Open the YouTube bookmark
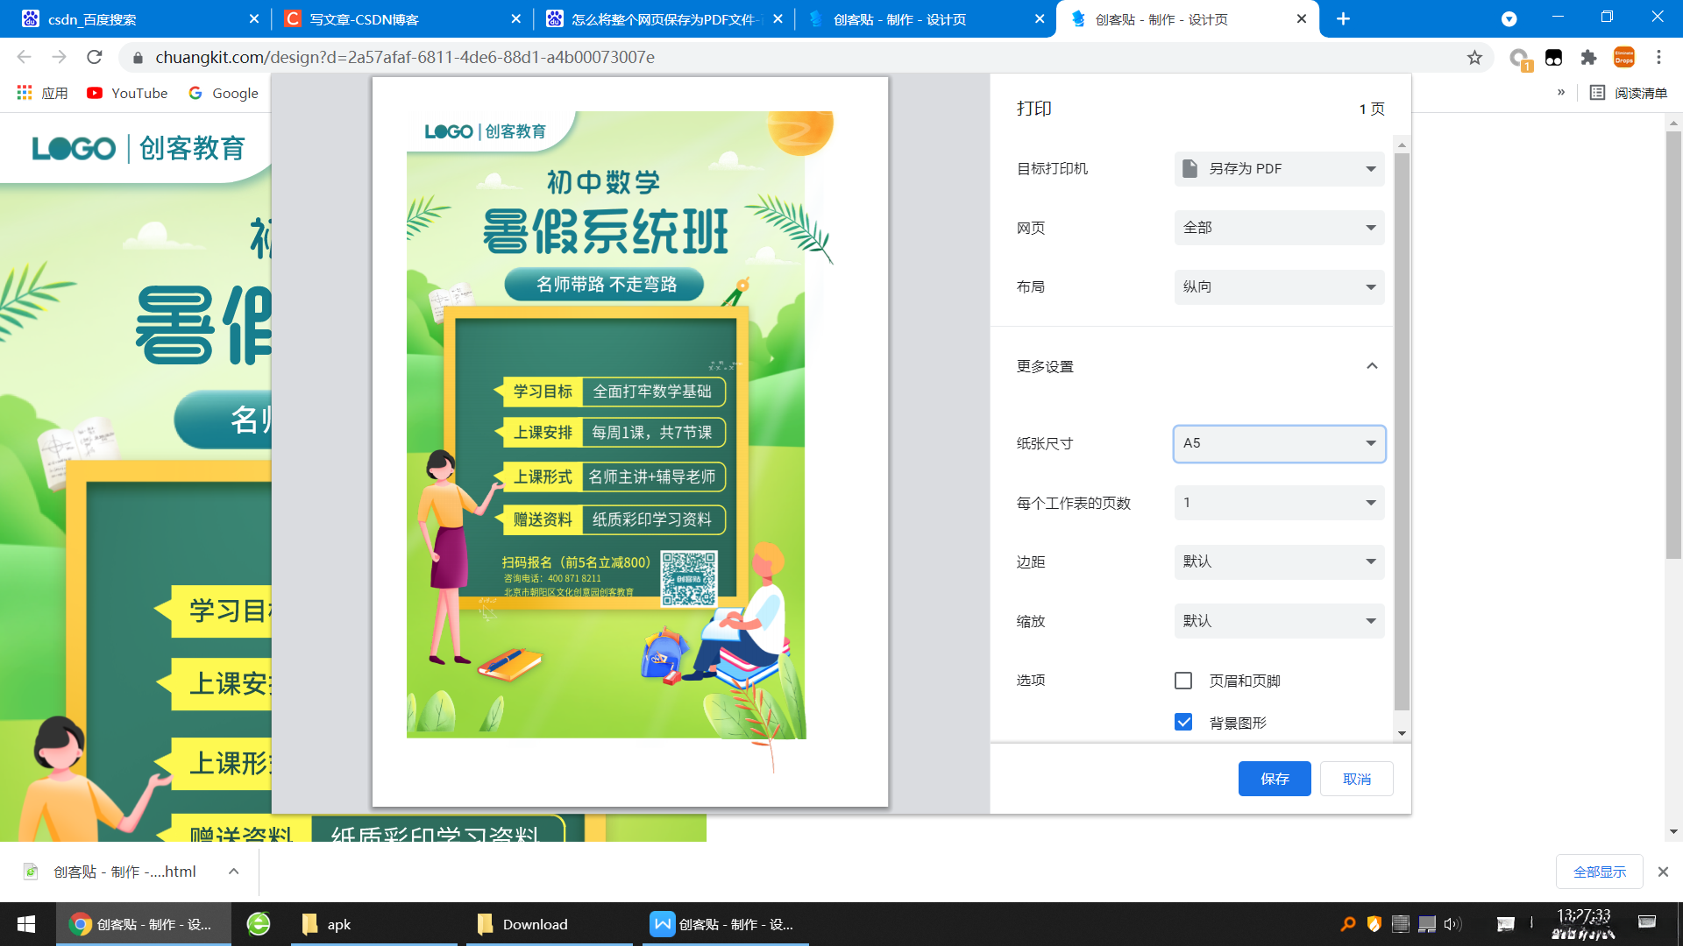 (127, 93)
